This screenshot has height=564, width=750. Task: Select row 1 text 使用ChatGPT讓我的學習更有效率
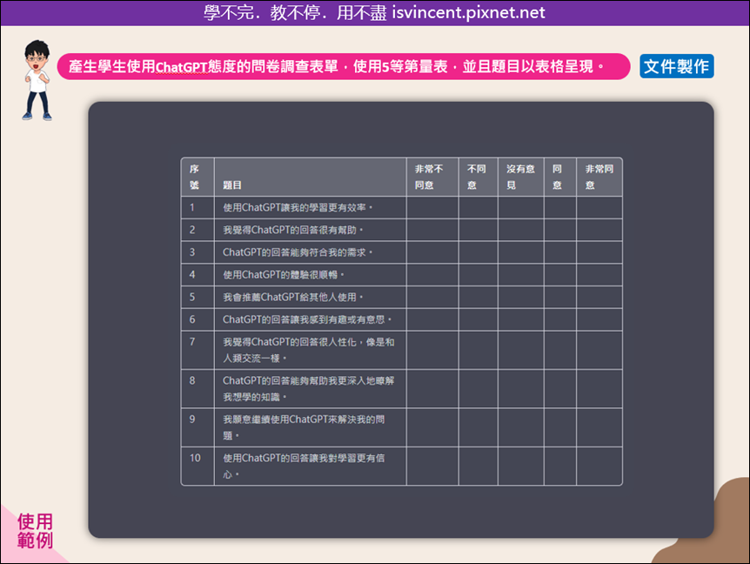[298, 208]
